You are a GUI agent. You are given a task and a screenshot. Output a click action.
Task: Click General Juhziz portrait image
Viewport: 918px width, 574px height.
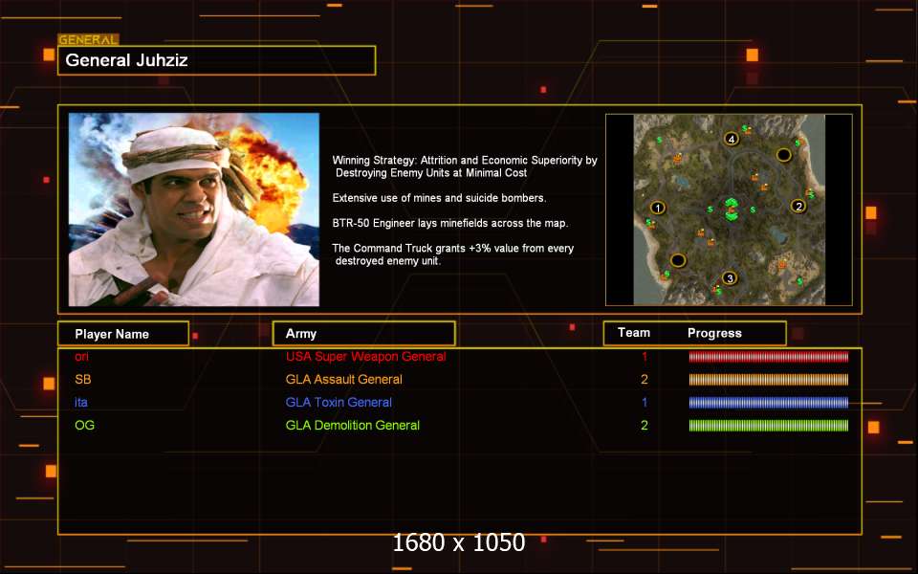click(194, 210)
